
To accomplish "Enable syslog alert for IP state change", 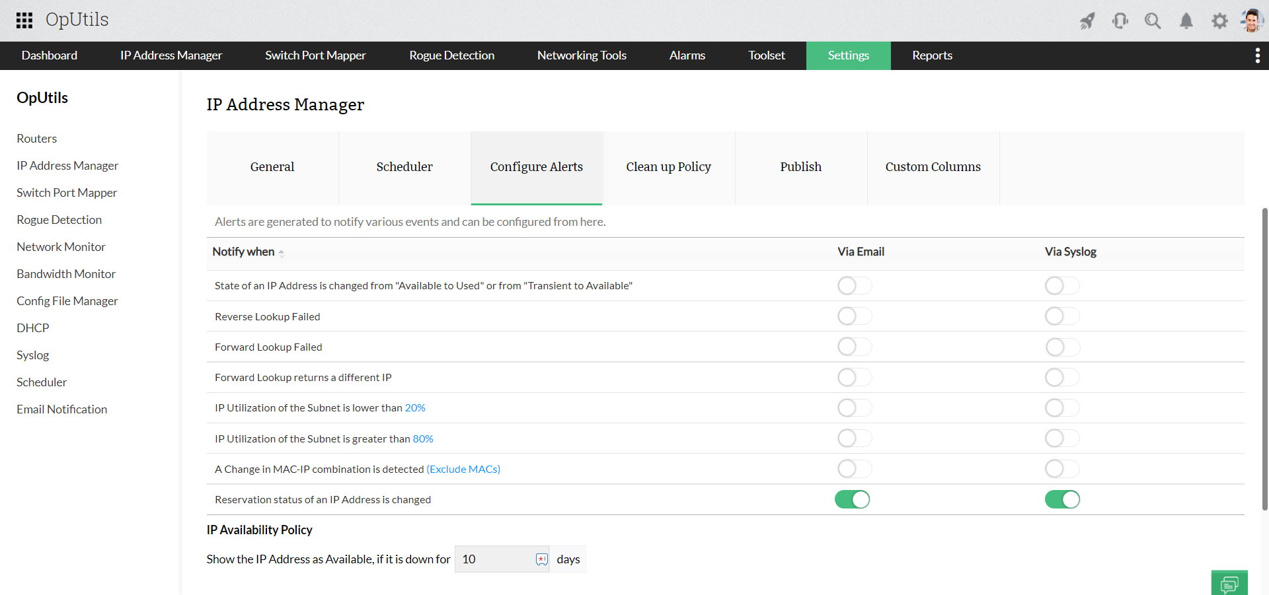I will pyautogui.click(x=1062, y=286).
